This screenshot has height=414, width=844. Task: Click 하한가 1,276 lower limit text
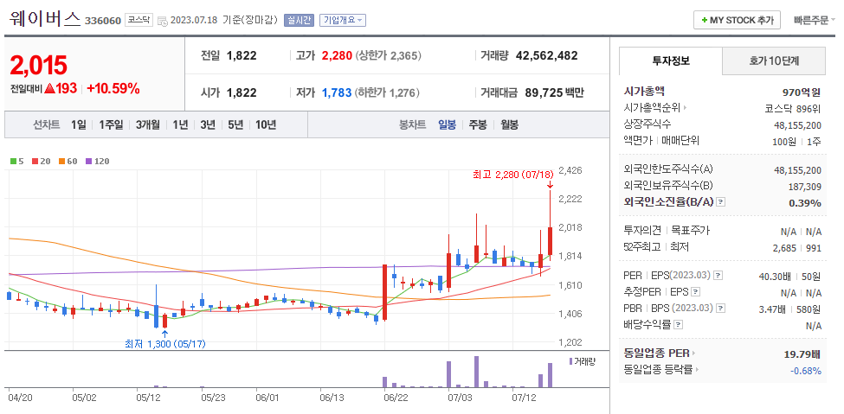[x=388, y=92]
